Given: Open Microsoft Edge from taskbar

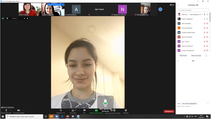Looking at the screenshot, I should click(62, 117).
